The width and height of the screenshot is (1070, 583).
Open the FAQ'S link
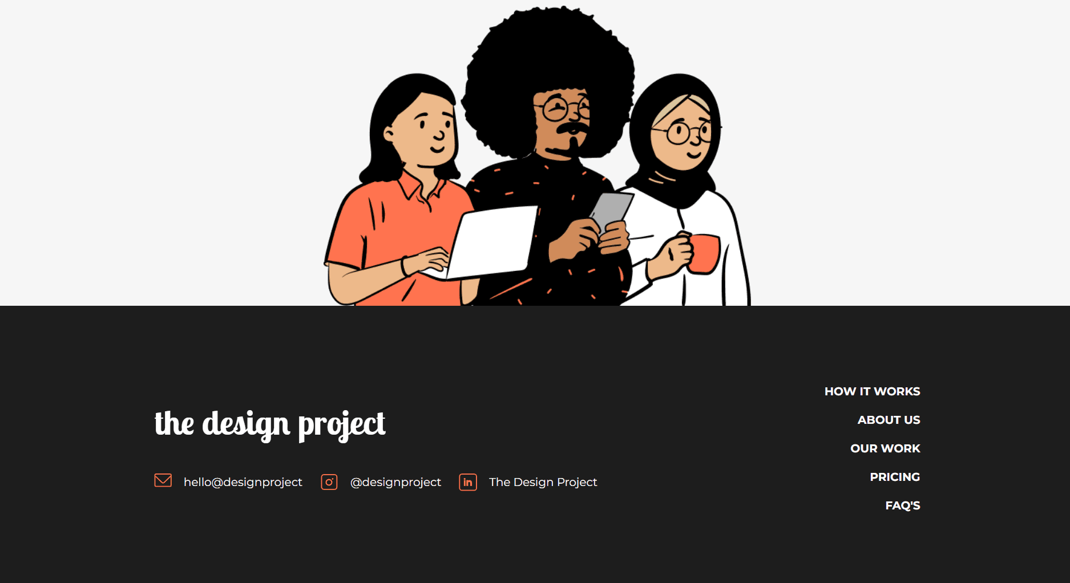tap(903, 505)
